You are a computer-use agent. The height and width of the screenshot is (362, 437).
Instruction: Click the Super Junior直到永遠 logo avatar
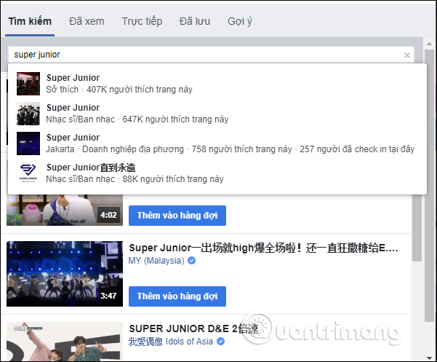pyautogui.click(x=28, y=173)
